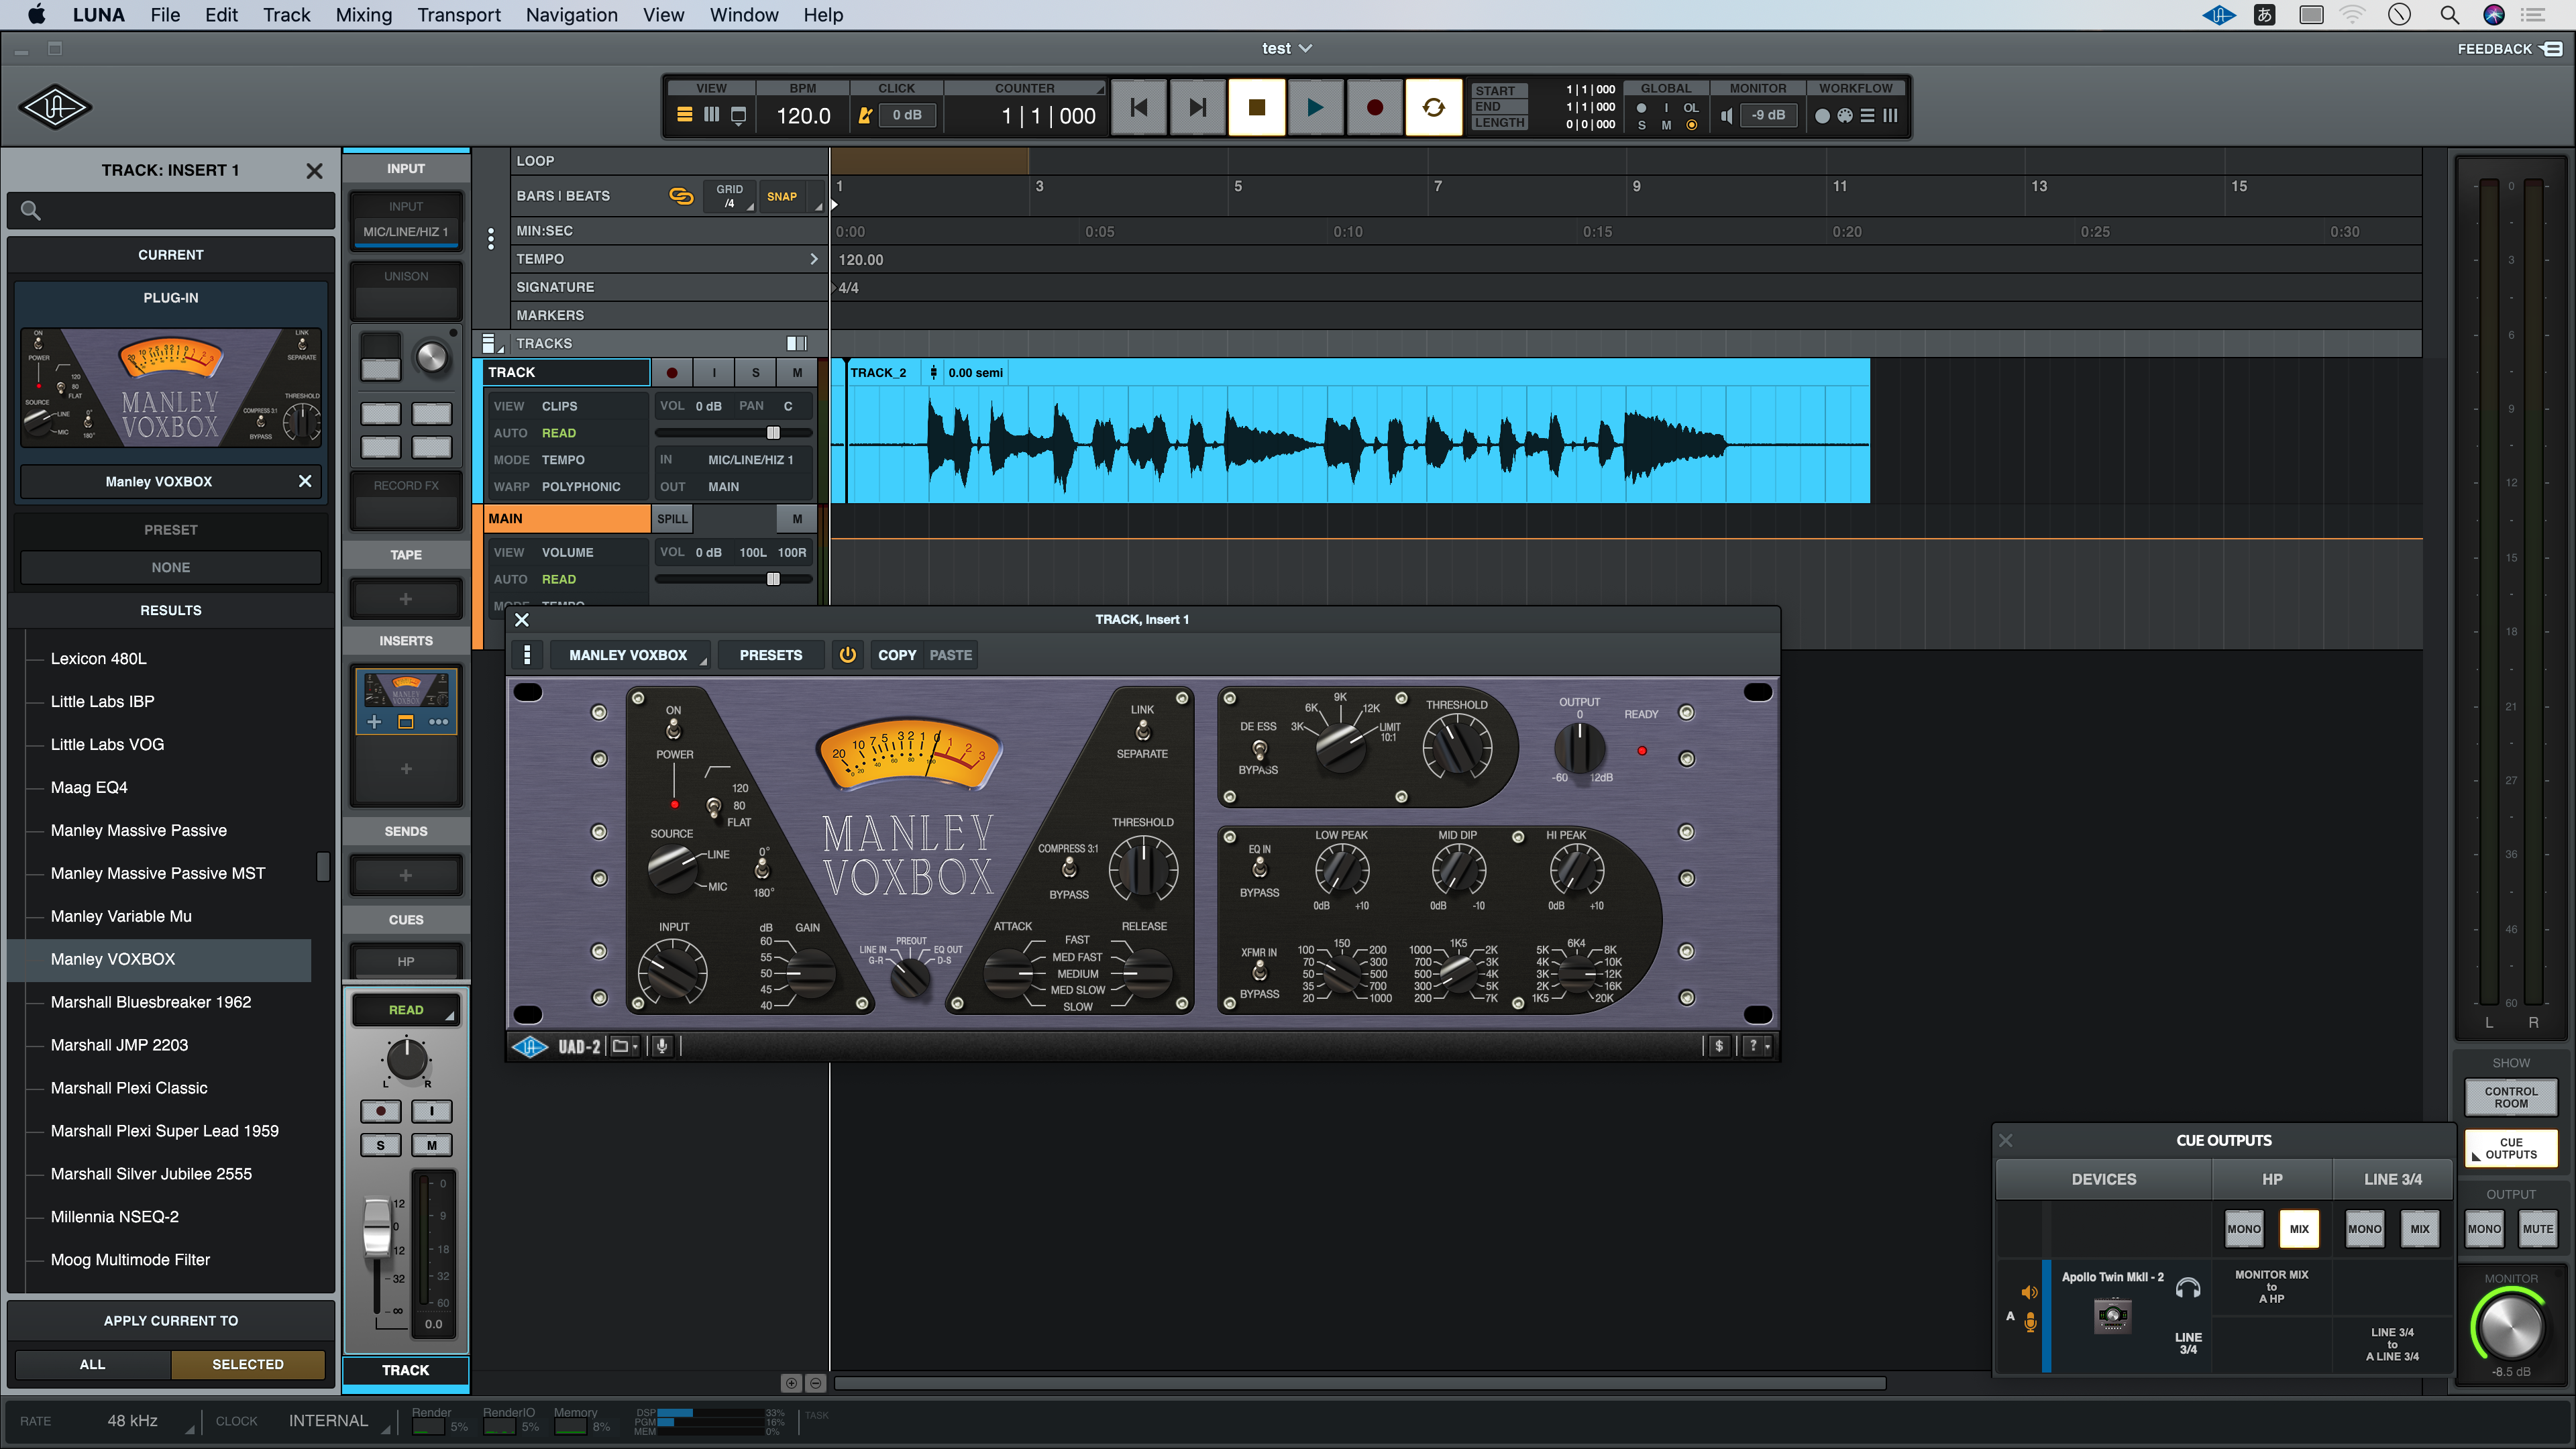Click the mixer view icon in the VIEW section
The width and height of the screenshot is (2576, 1449).
click(x=711, y=115)
